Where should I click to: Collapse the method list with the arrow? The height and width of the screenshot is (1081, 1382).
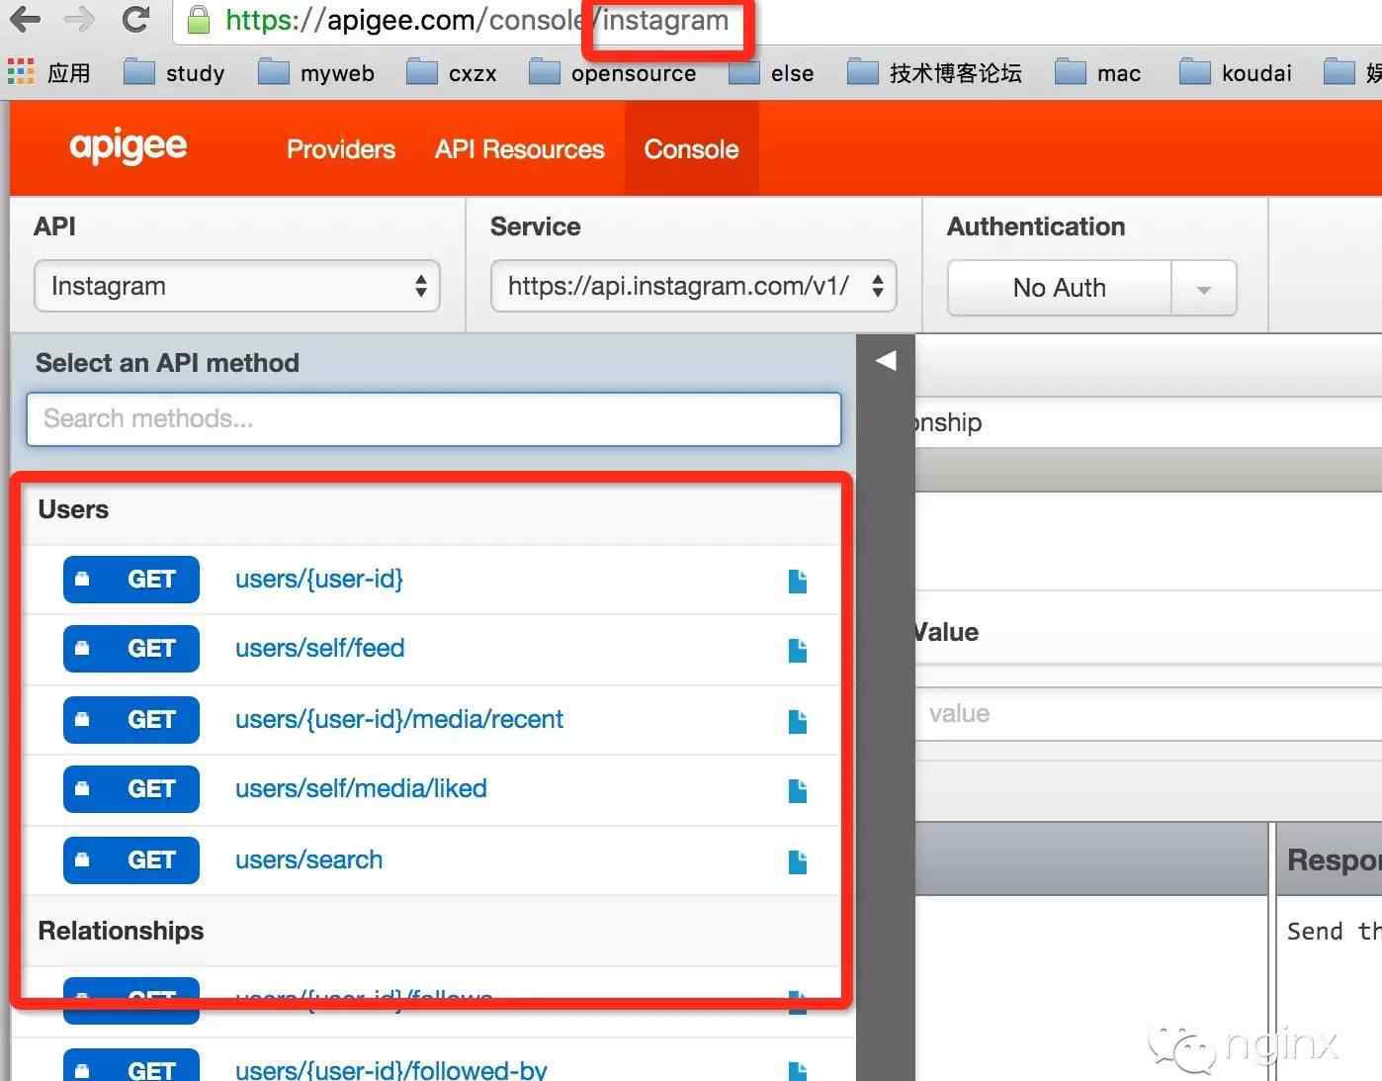[x=886, y=361]
